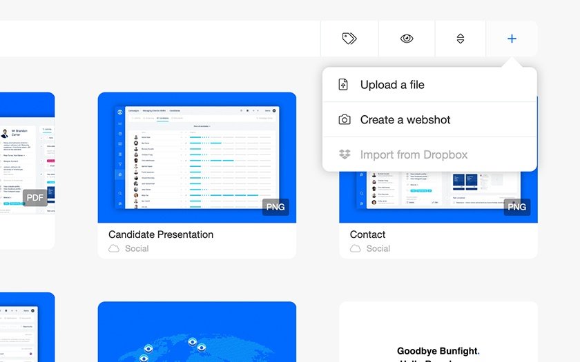Image resolution: width=580 pixels, height=362 pixels.
Task: Click the cloud icon under Candidate Presentation
Action: click(114, 249)
